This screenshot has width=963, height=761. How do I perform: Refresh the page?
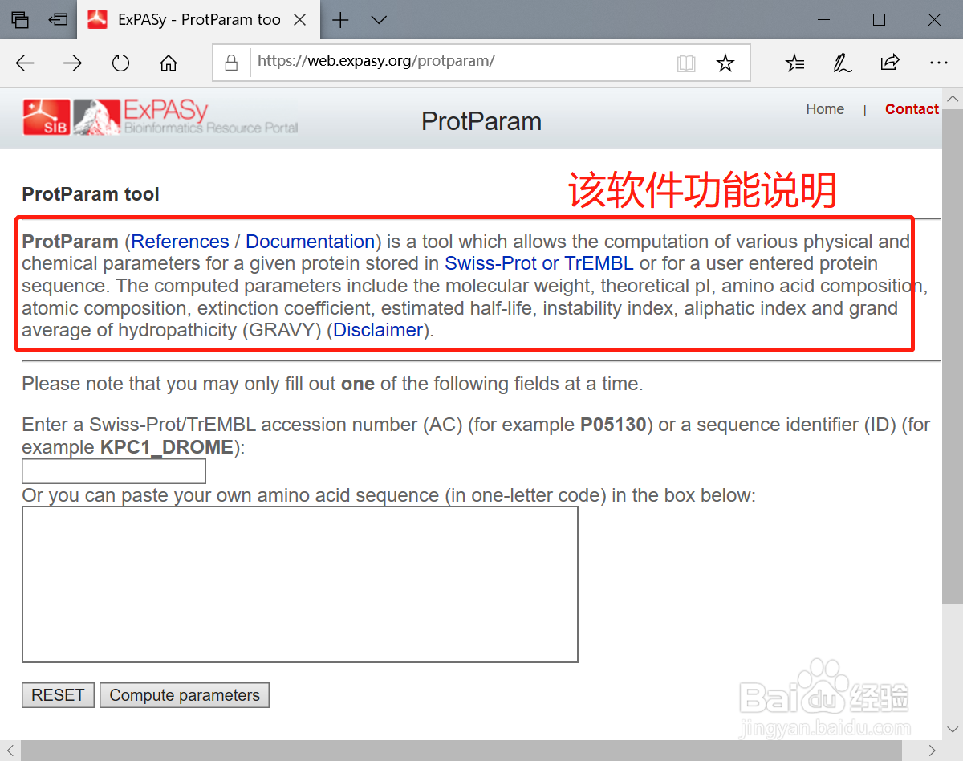point(120,63)
